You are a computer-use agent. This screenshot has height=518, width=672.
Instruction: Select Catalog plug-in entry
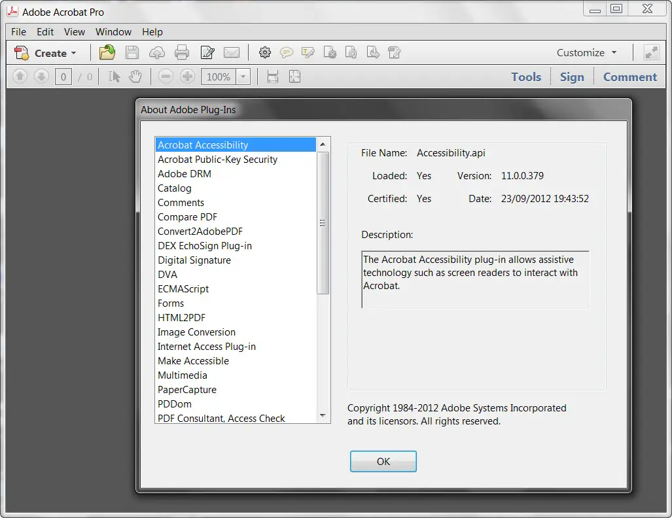[x=236, y=188]
